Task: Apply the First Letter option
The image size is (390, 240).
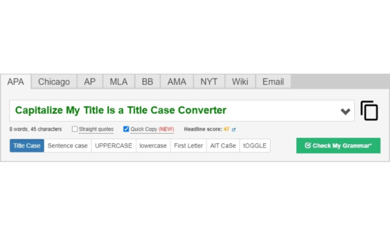Action: tap(188, 145)
